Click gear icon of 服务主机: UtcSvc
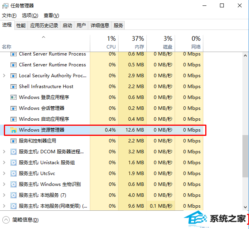The width and height of the screenshot is (249, 229). pos(14,173)
